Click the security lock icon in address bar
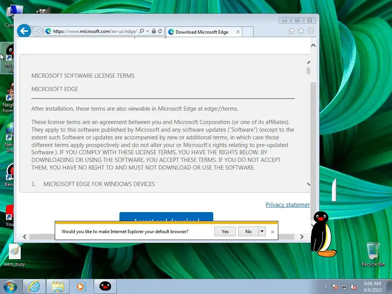392x294 pixels. [154, 31]
